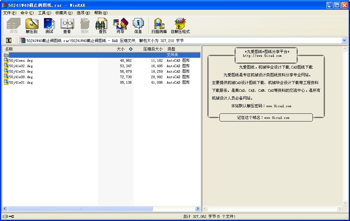Viewport: 350px width, 221px height.
Task: Open the Tools (工具) menu
Action: coord(44,13)
